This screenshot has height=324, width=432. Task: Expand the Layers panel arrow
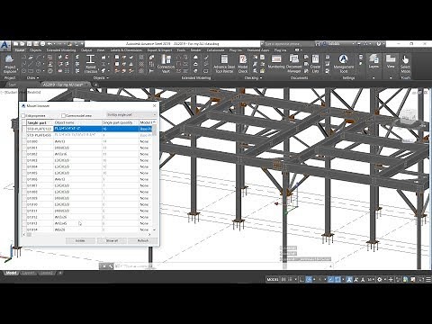(373, 78)
